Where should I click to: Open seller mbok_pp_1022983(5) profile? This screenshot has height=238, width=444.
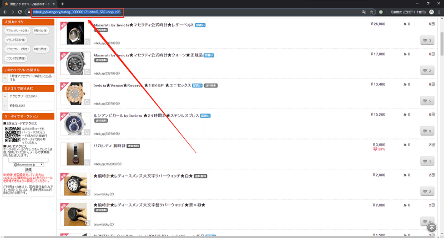pos(107,164)
